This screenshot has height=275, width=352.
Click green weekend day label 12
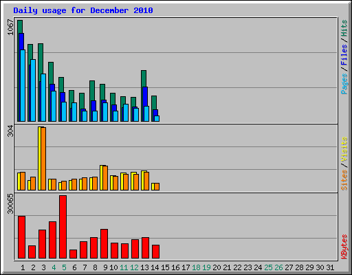134,267
